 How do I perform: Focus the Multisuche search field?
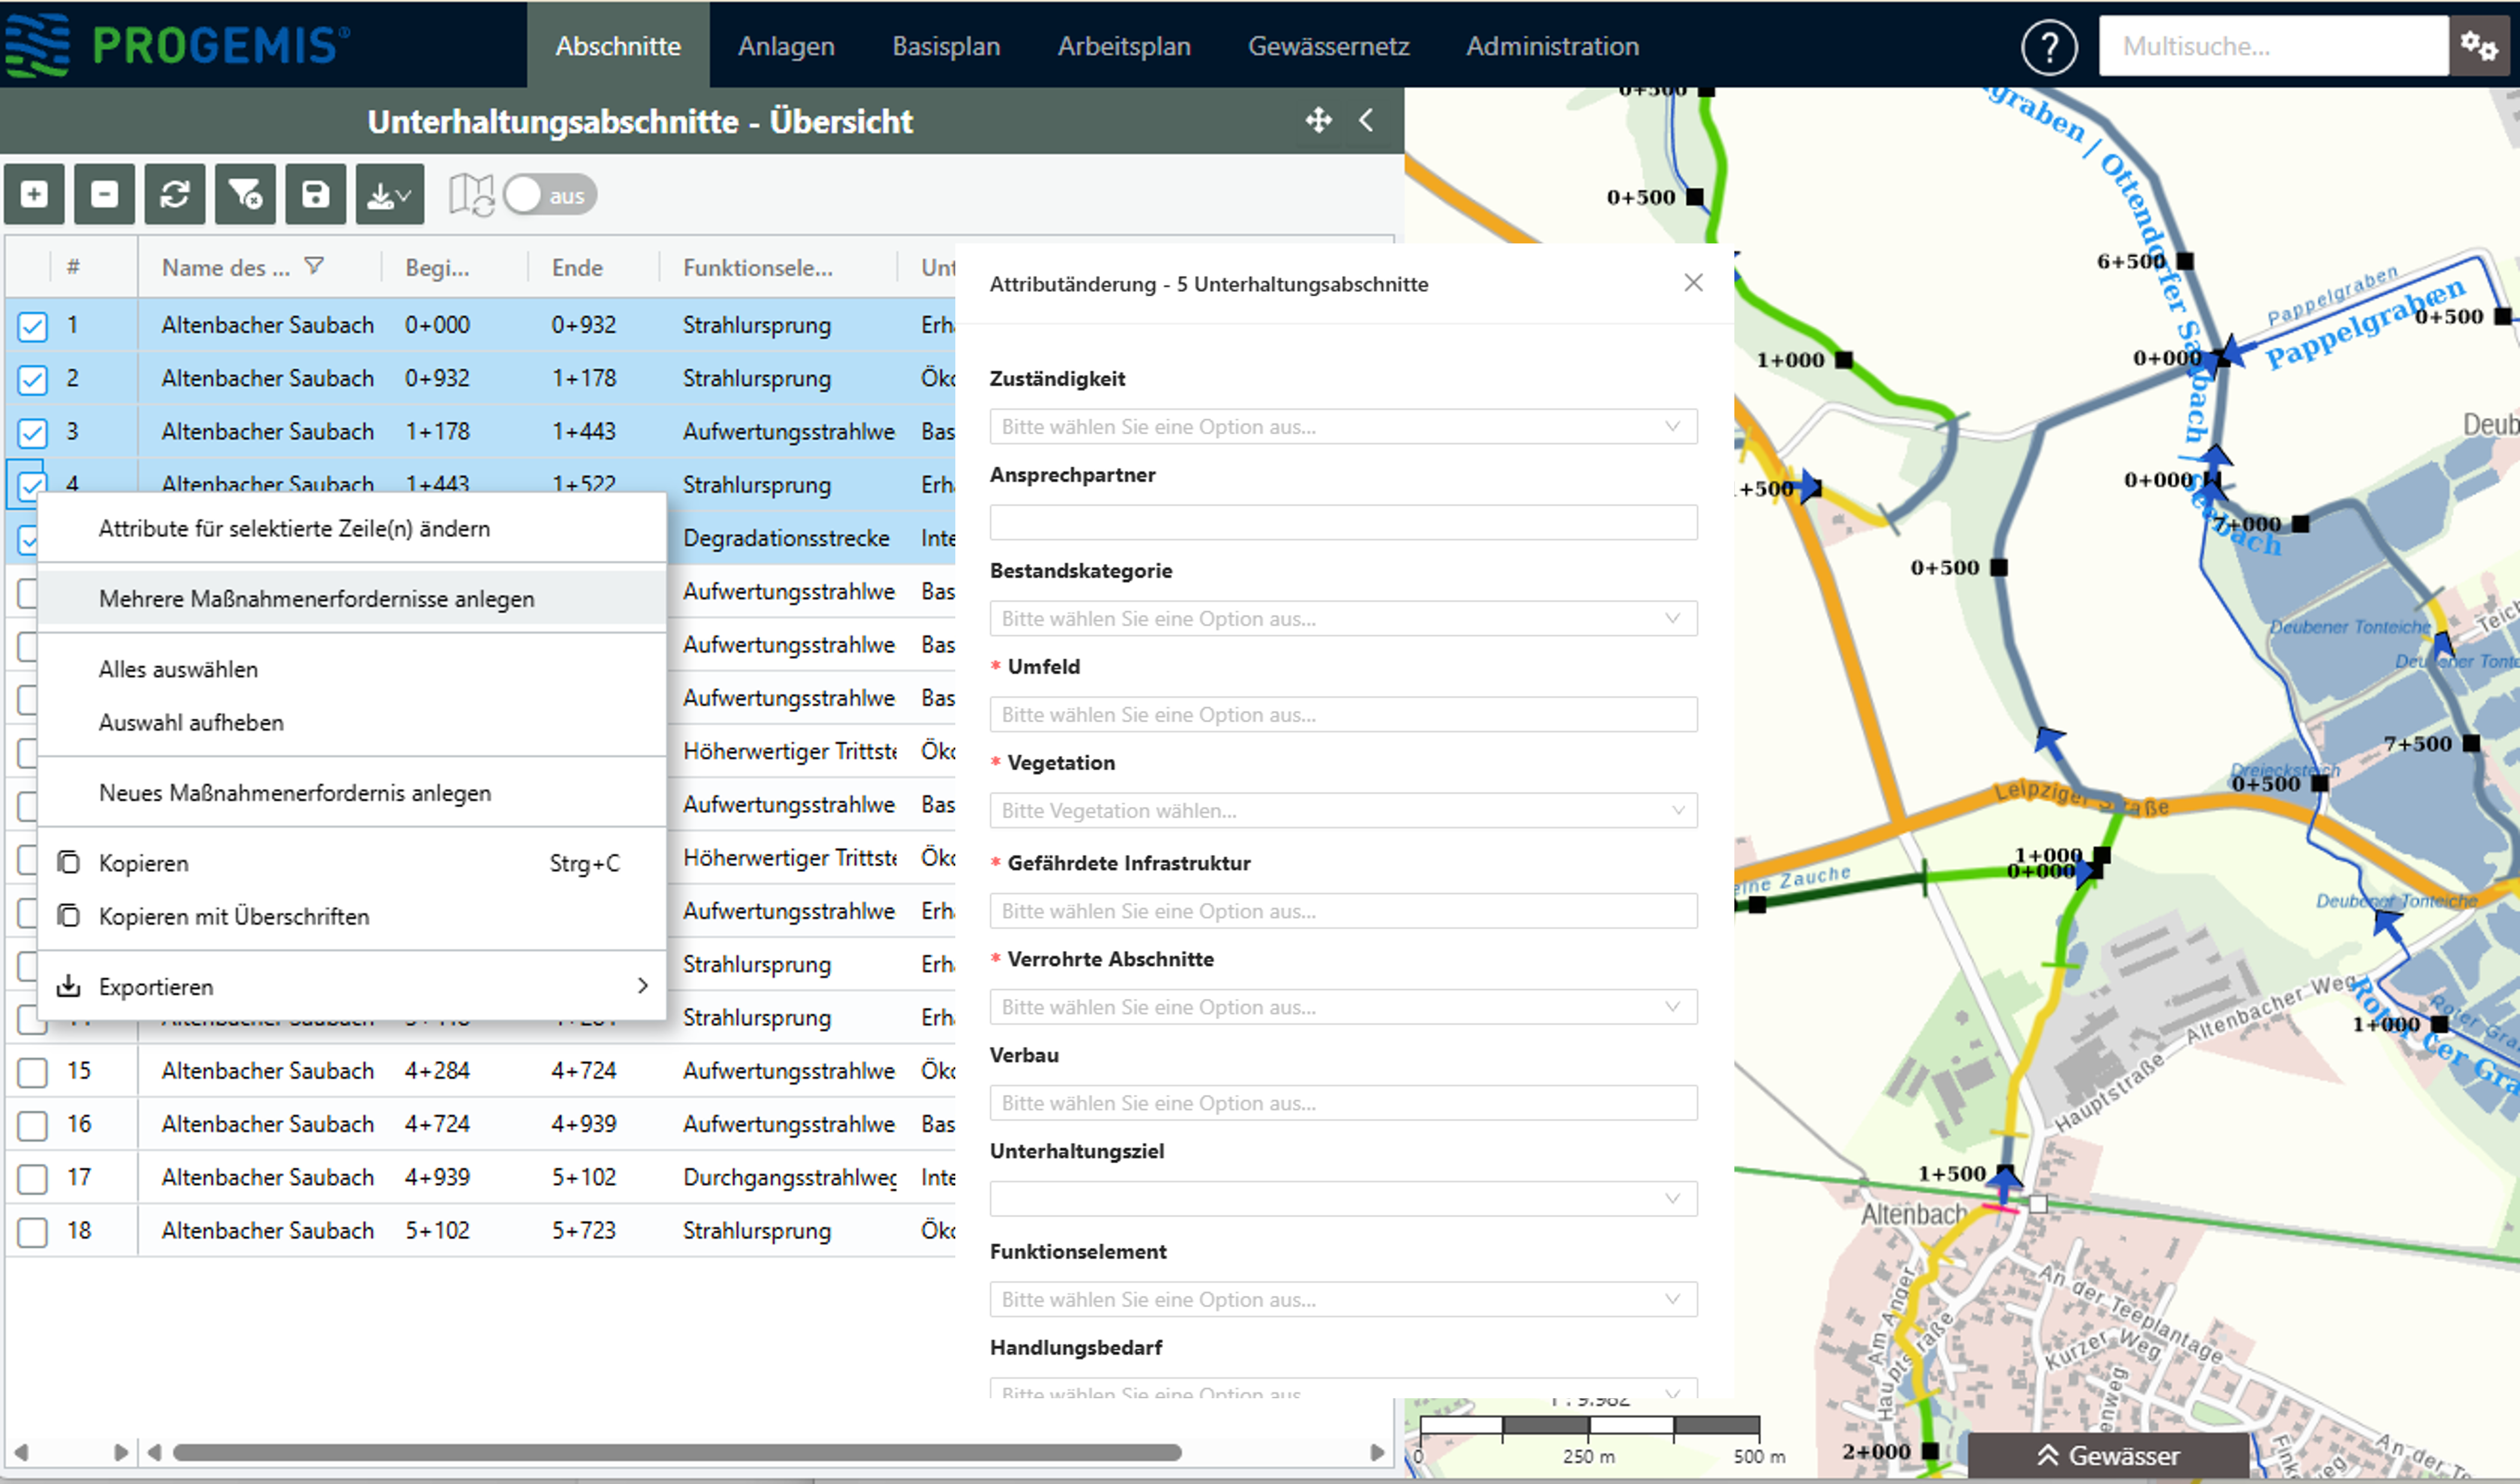click(2273, 45)
